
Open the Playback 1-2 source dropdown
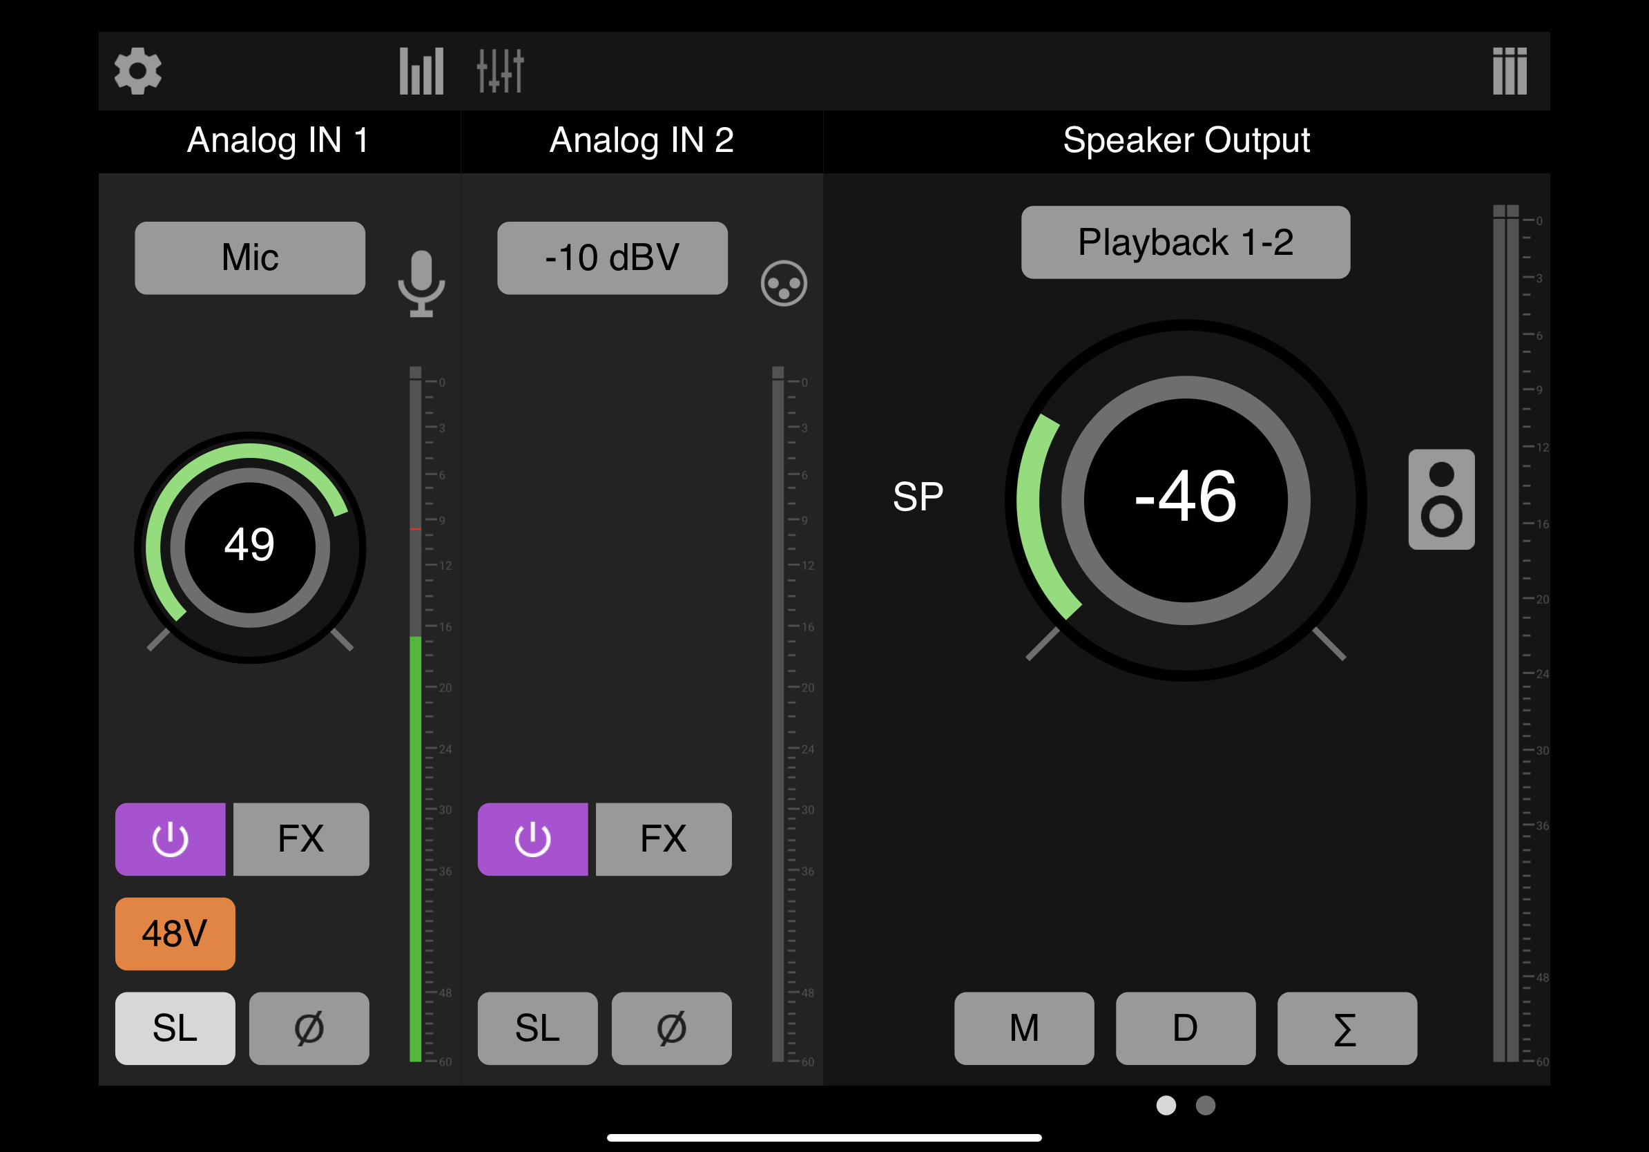[x=1186, y=242]
